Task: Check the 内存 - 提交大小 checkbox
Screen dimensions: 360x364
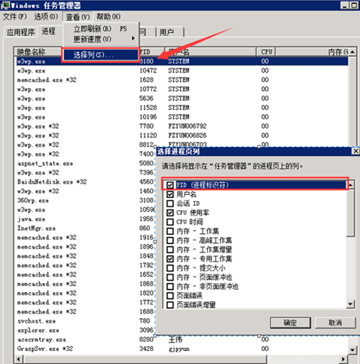Action: click(170, 268)
